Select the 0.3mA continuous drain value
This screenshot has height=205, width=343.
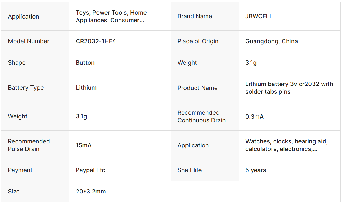[x=254, y=117]
